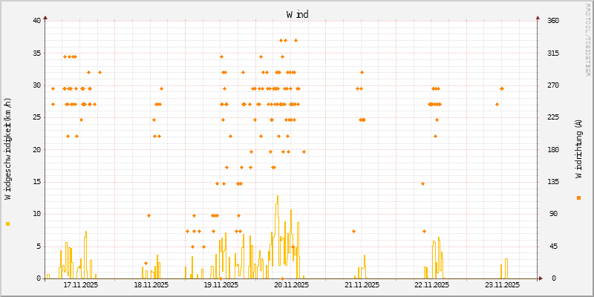Click the 18.11.2025 date label
The width and height of the screenshot is (594, 297).
point(151,284)
